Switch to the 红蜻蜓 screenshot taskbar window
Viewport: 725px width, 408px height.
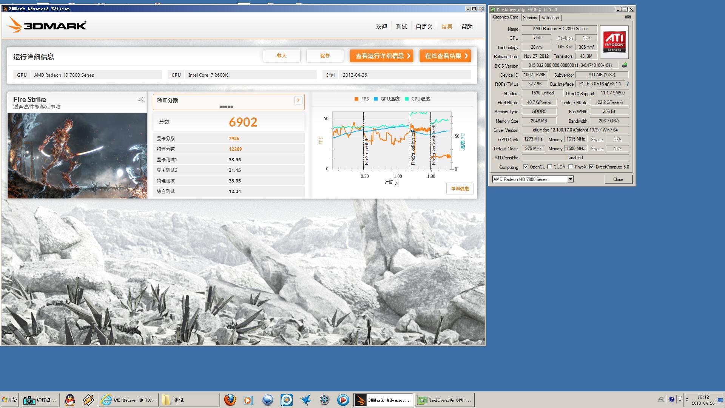coord(40,400)
